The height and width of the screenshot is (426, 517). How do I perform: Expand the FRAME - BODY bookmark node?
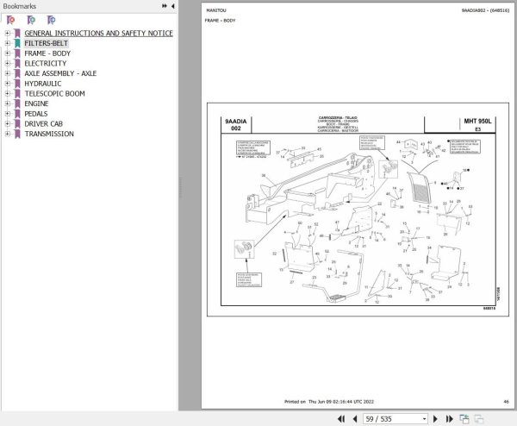[7, 53]
